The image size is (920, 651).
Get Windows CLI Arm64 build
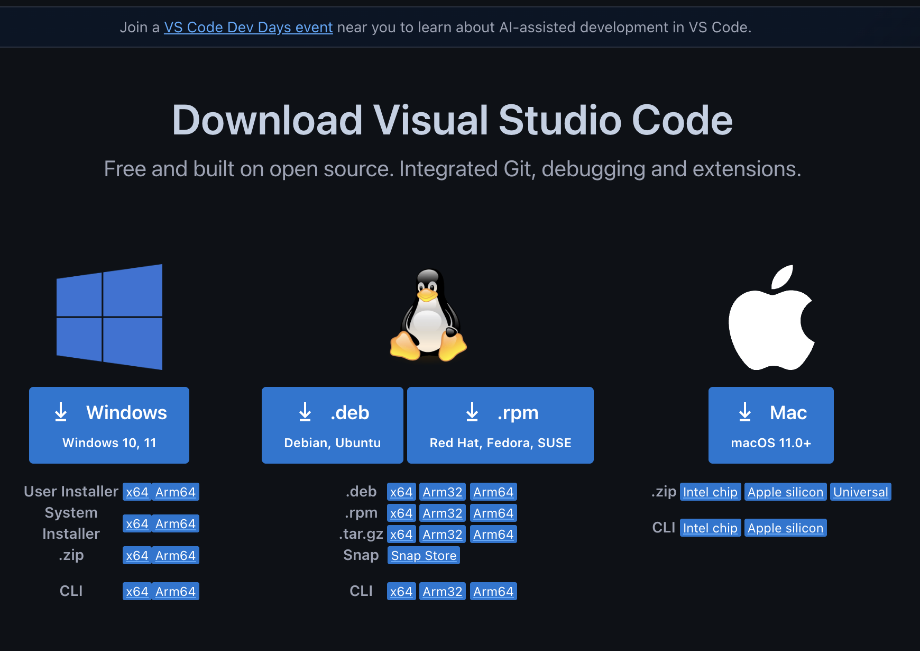pos(176,591)
